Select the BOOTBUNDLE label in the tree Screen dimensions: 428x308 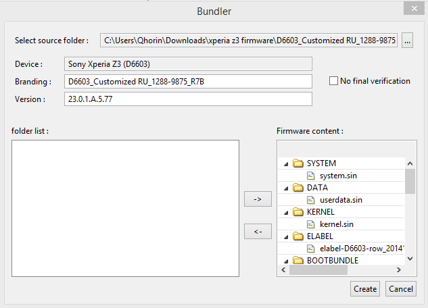point(333,260)
